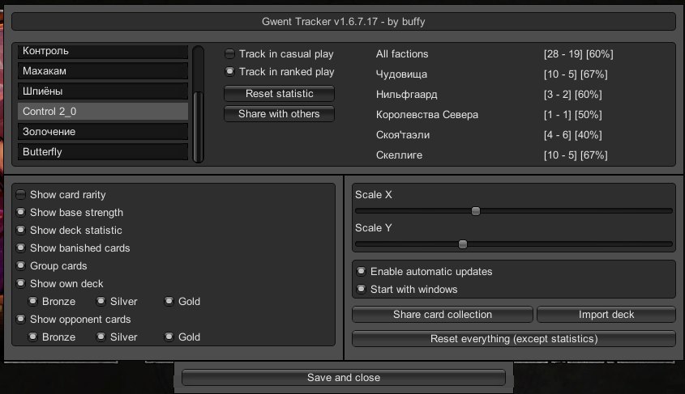Toggle Show banished cards checkbox
Screen dimensions: 685x394
[x=21, y=248]
